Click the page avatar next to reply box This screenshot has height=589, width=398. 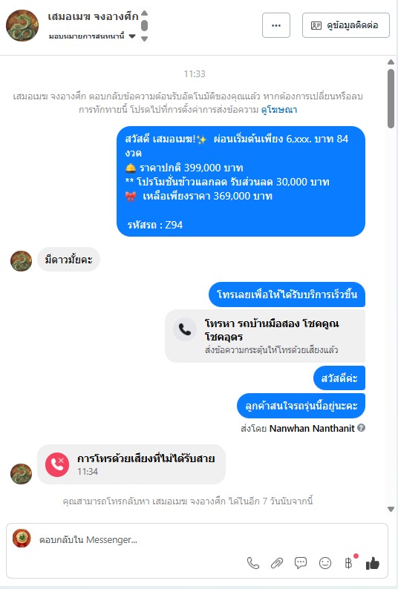pyautogui.click(x=22, y=539)
